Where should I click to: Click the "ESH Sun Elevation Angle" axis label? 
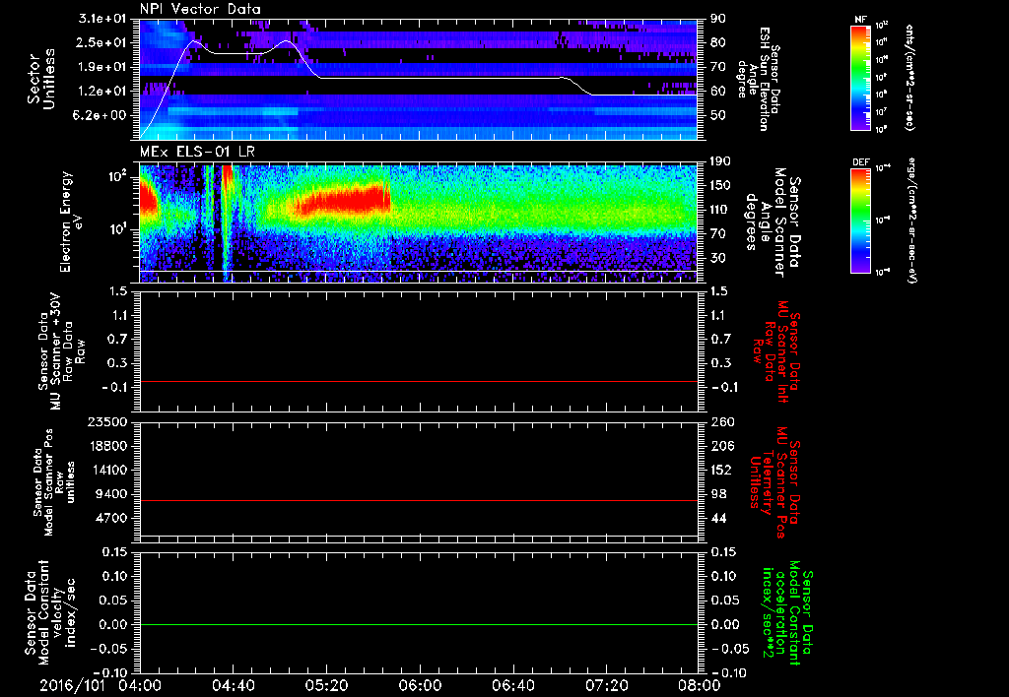tap(759, 79)
